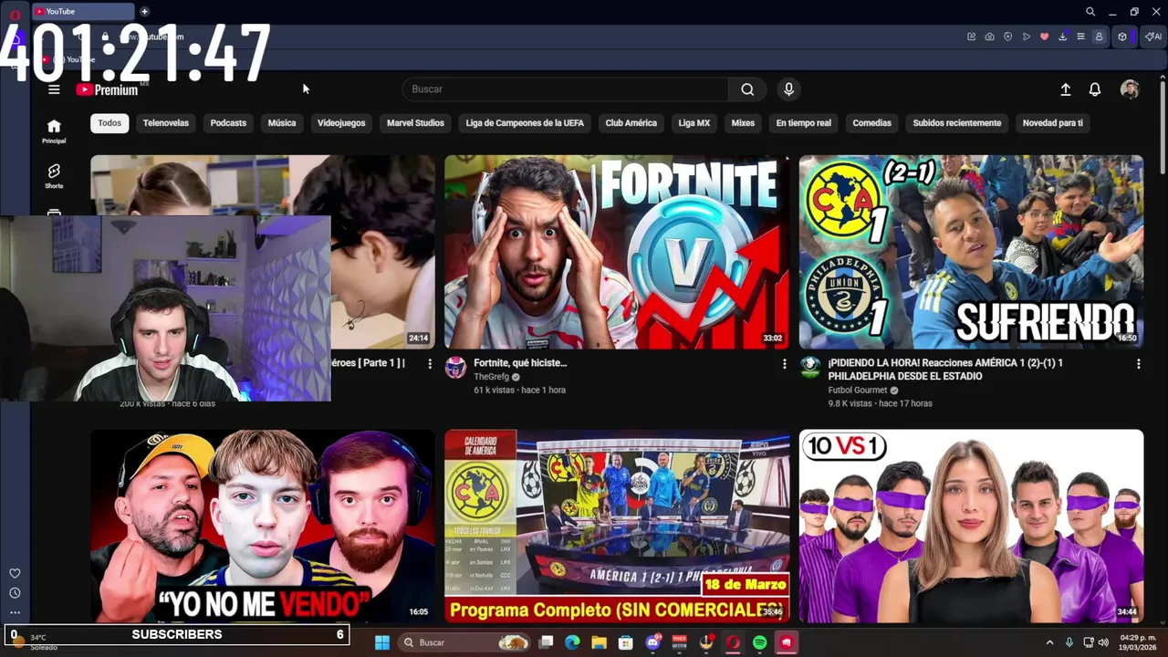The height and width of the screenshot is (657, 1168).
Task: Open options for Fortnite video
Action: (x=784, y=364)
